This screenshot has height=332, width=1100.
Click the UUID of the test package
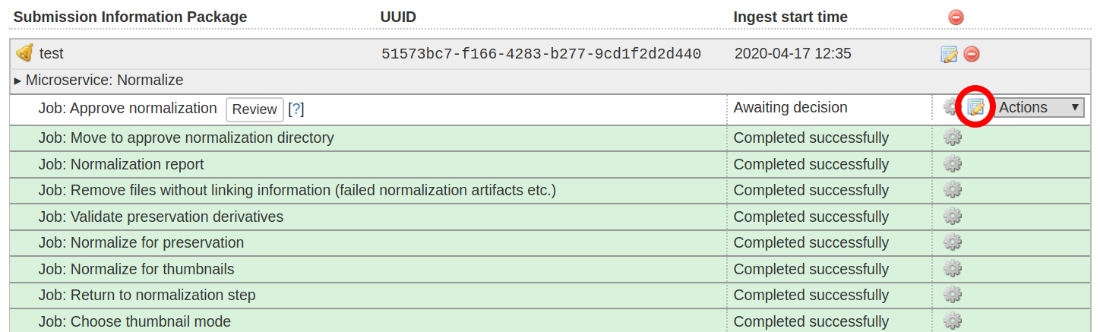[541, 54]
